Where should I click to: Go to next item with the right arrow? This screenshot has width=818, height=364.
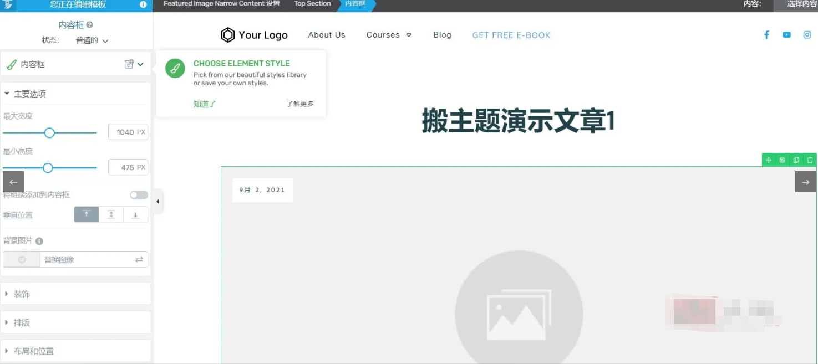[806, 182]
